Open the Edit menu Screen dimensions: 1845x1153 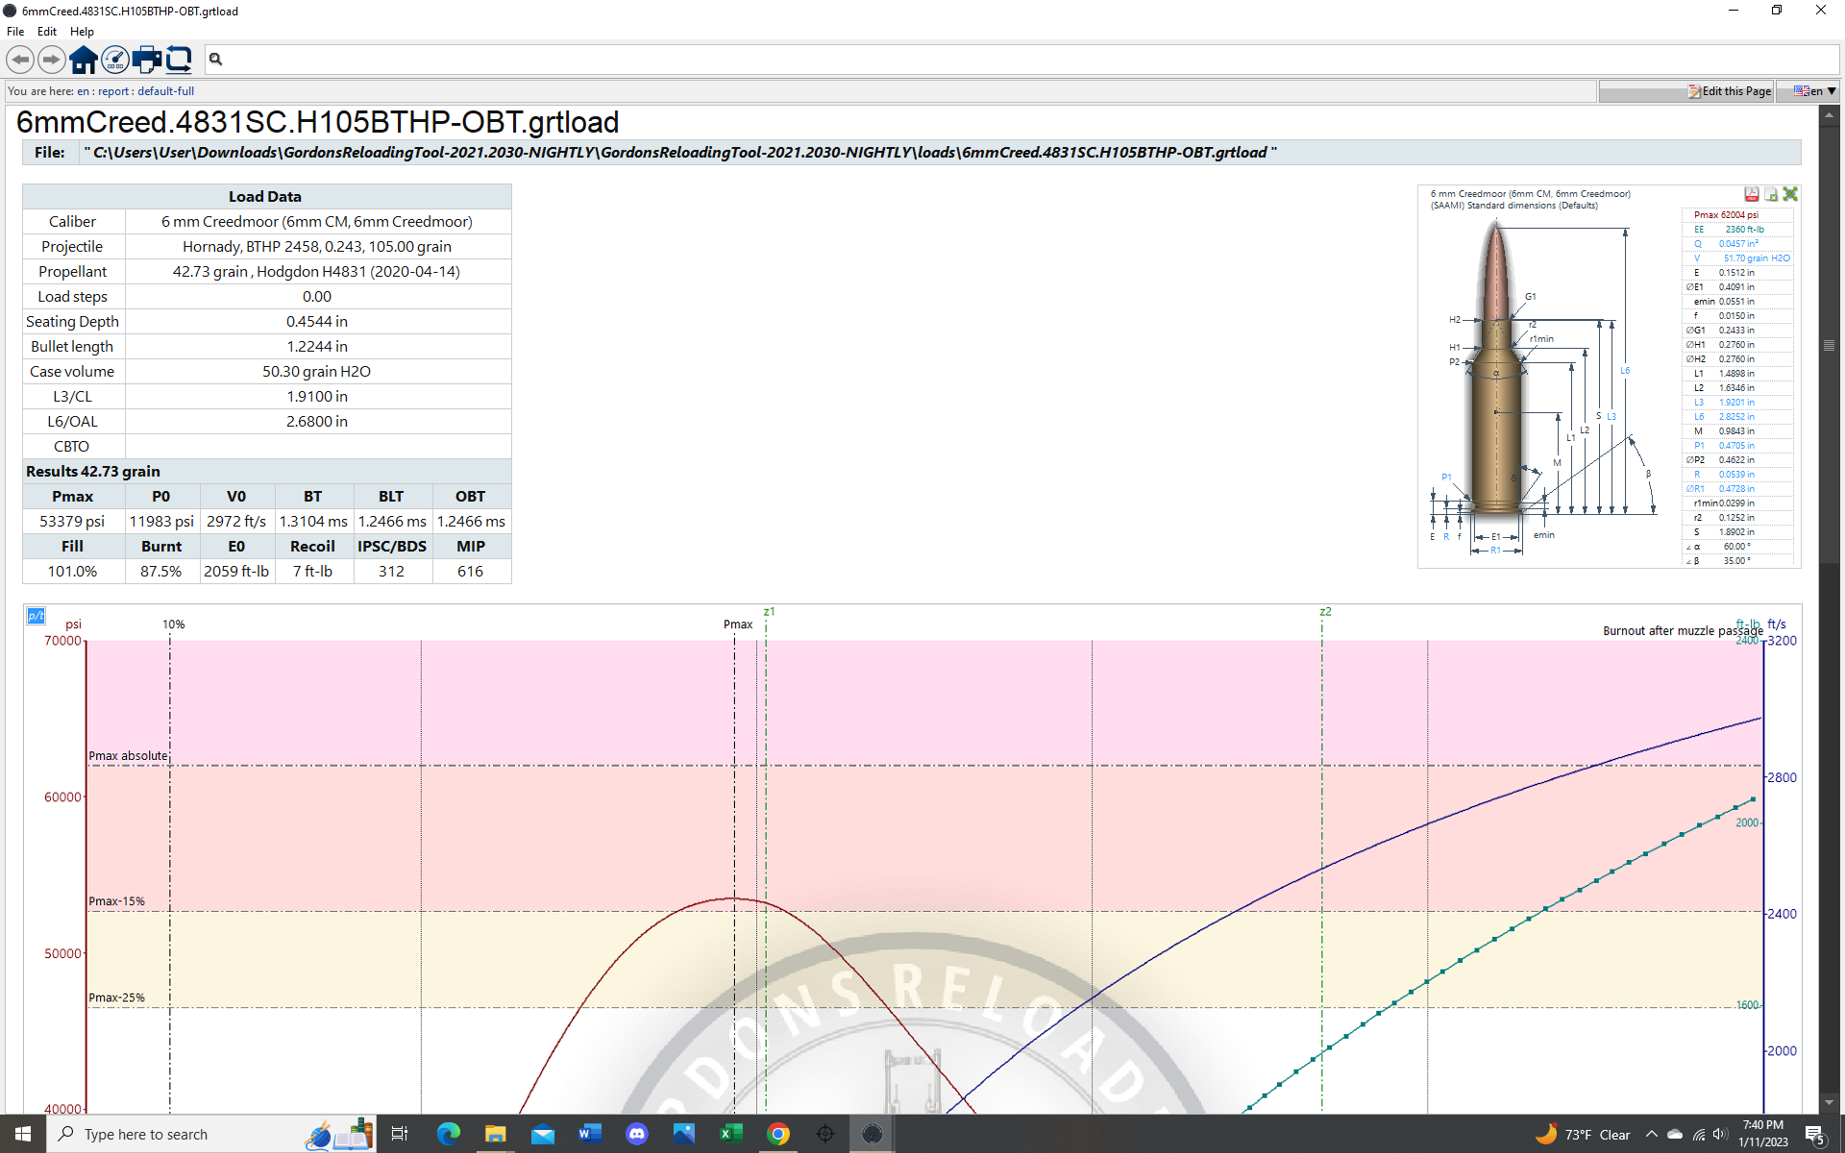click(47, 32)
